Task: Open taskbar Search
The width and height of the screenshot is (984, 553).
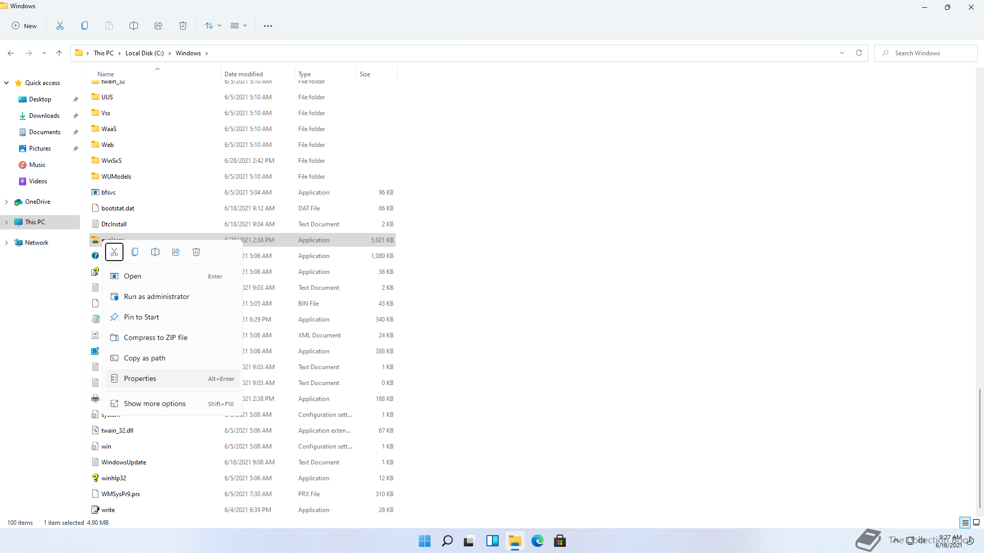Action: click(447, 541)
